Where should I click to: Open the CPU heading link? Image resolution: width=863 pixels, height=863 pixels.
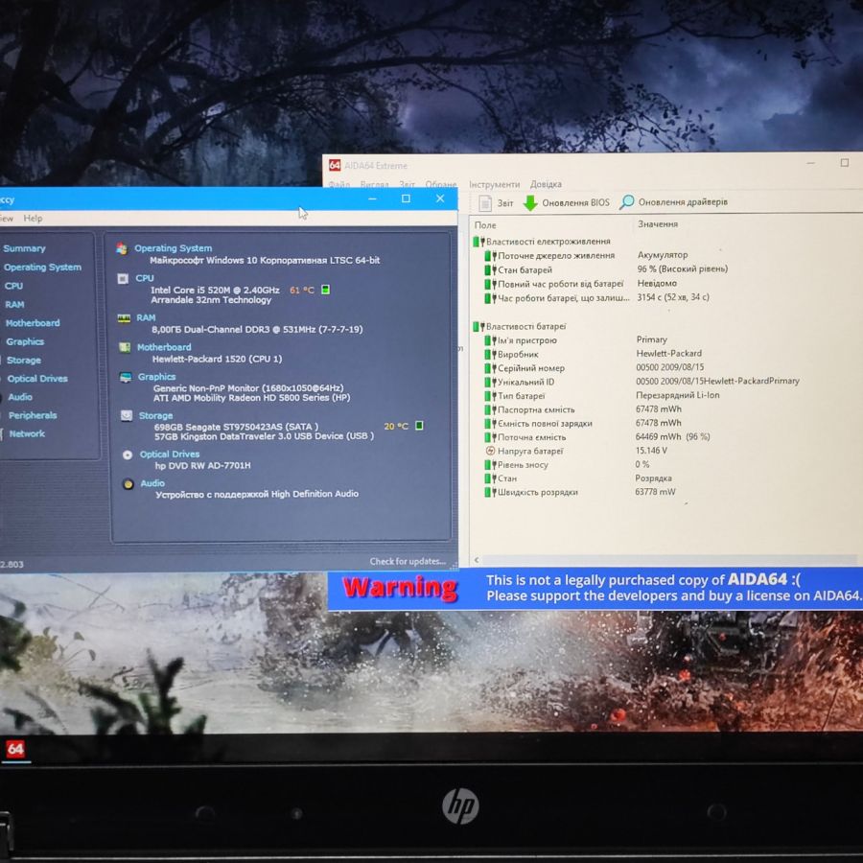pyautogui.click(x=145, y=278)
